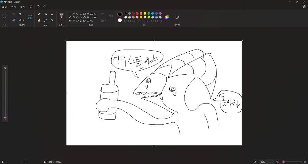This screenshot has width=308, height=164.
Task: Choose the Oval shape
Action: [77, 14]
